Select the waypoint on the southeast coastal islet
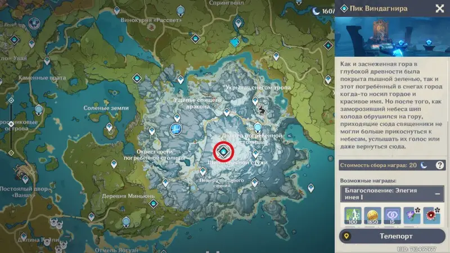This screenshot has height=253, width=450. pyautogui.click(x=311, y=188)
